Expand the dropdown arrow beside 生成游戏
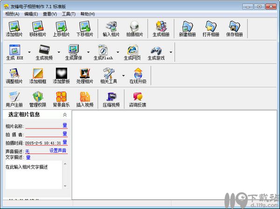 point(171,52)
